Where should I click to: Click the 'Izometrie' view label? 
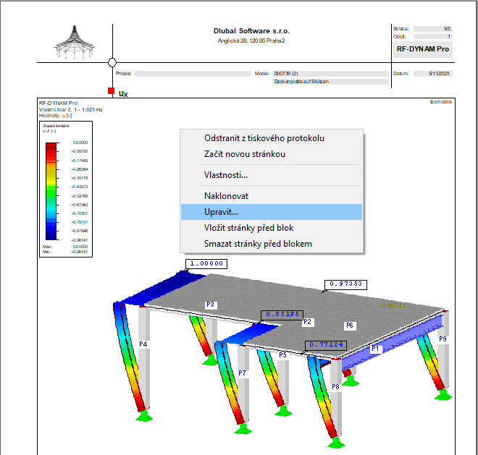coord(441,102)
